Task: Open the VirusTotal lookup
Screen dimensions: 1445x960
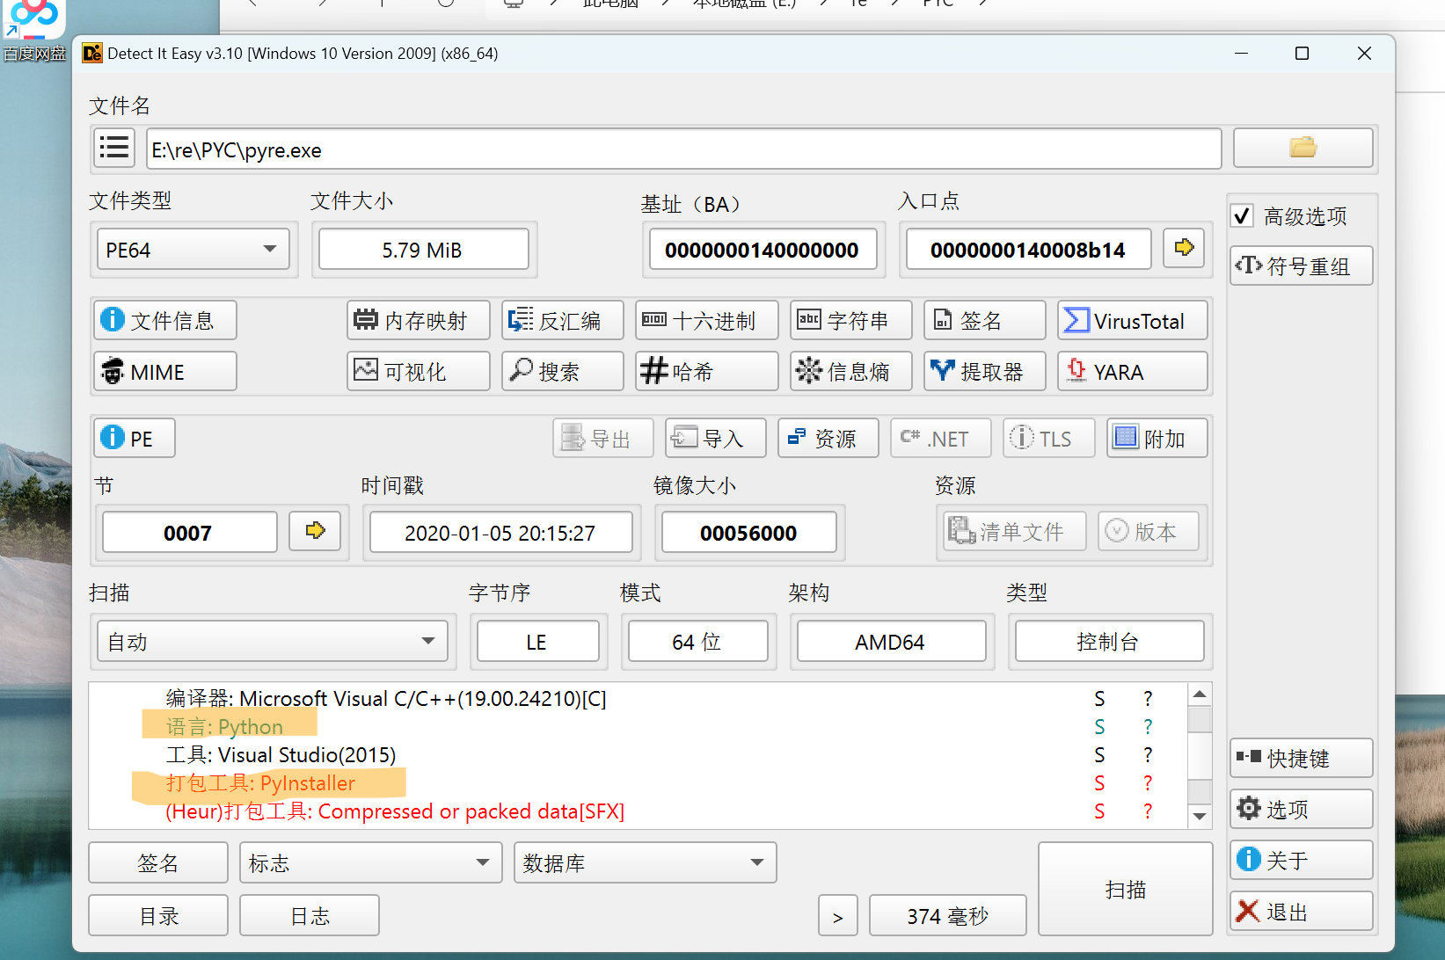Action: tap(1133, 320)
